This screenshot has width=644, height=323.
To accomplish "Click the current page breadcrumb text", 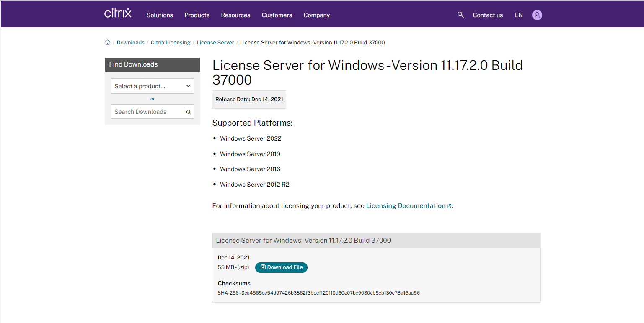I will pyautogui.click(x=313, y=42).
